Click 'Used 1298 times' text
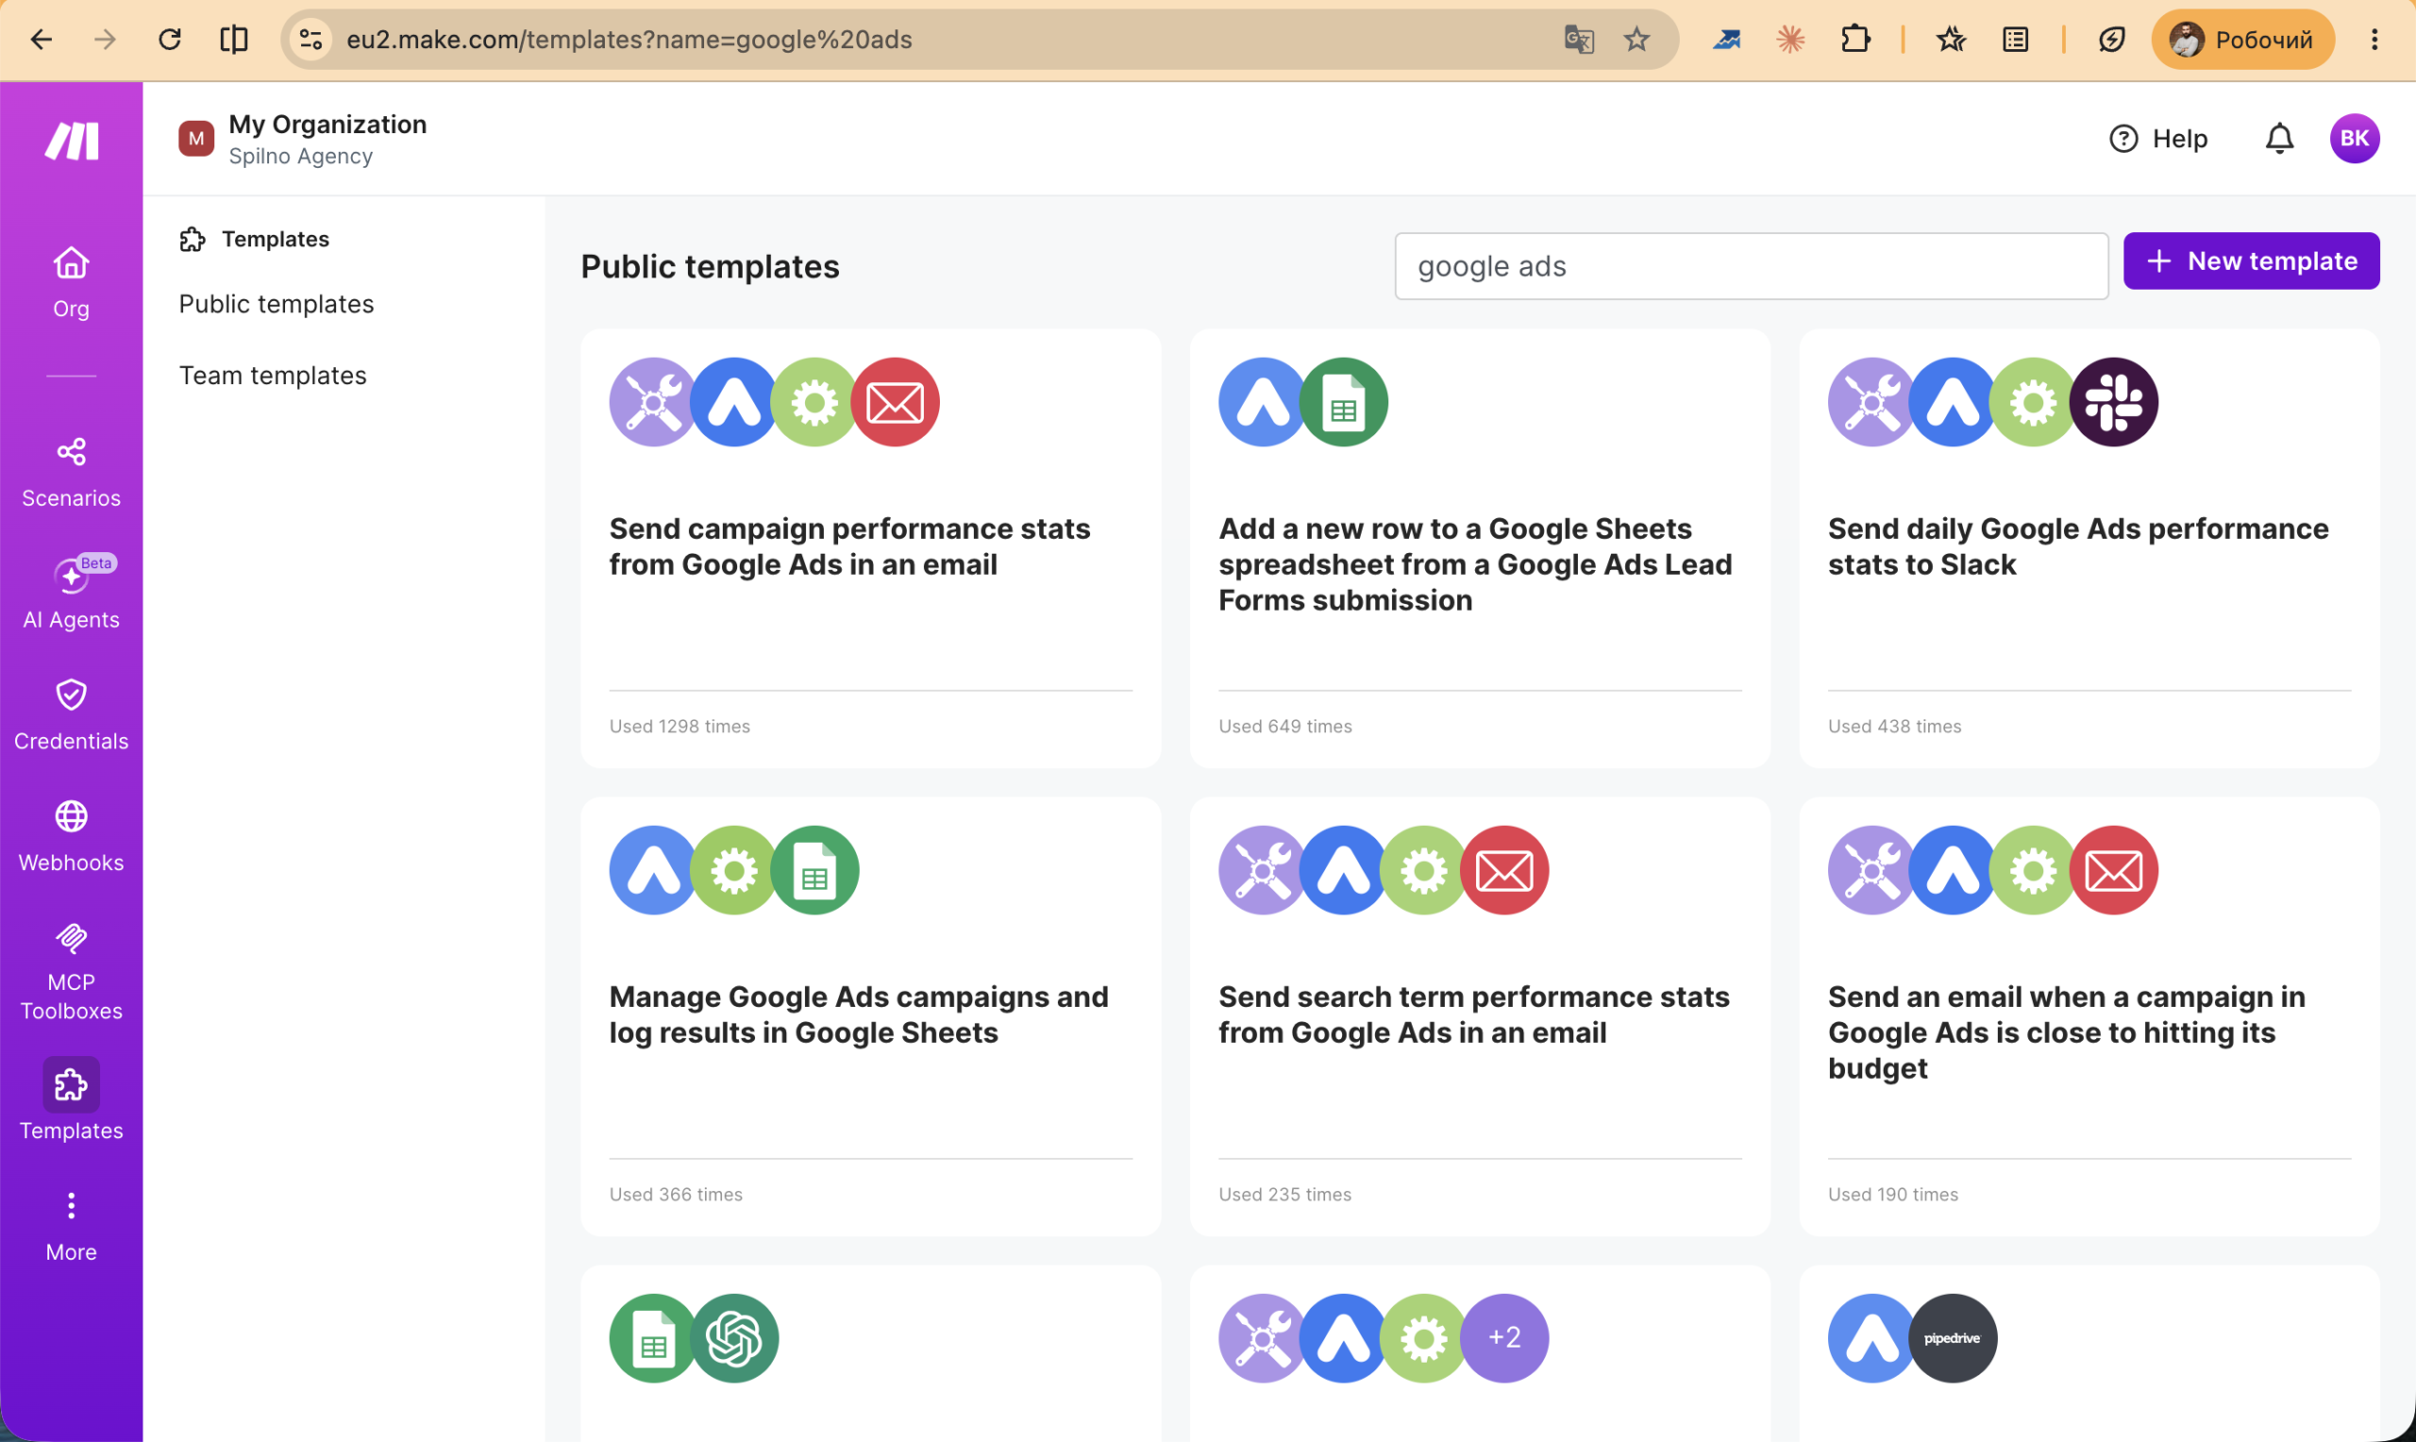 click(679, 726)
